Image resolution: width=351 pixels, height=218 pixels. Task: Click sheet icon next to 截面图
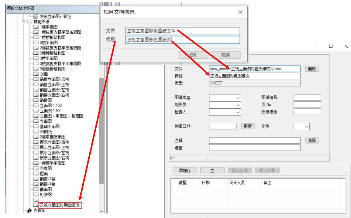36,189
